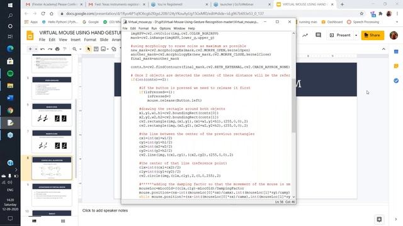
Task: Click the new slide plus button
Action: point(30,49)
